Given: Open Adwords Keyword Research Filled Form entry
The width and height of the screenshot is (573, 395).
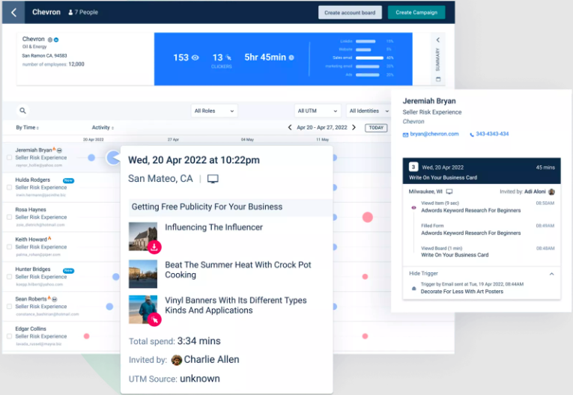Looking at the screenshot, I should click(x=470, y=233).
